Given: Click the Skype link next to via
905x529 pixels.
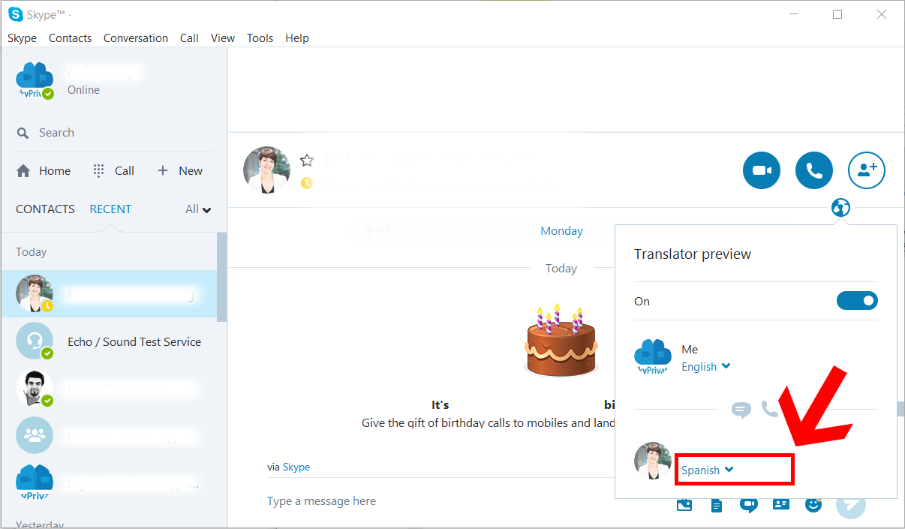Looking at the screenshot, I should [296, 467].
